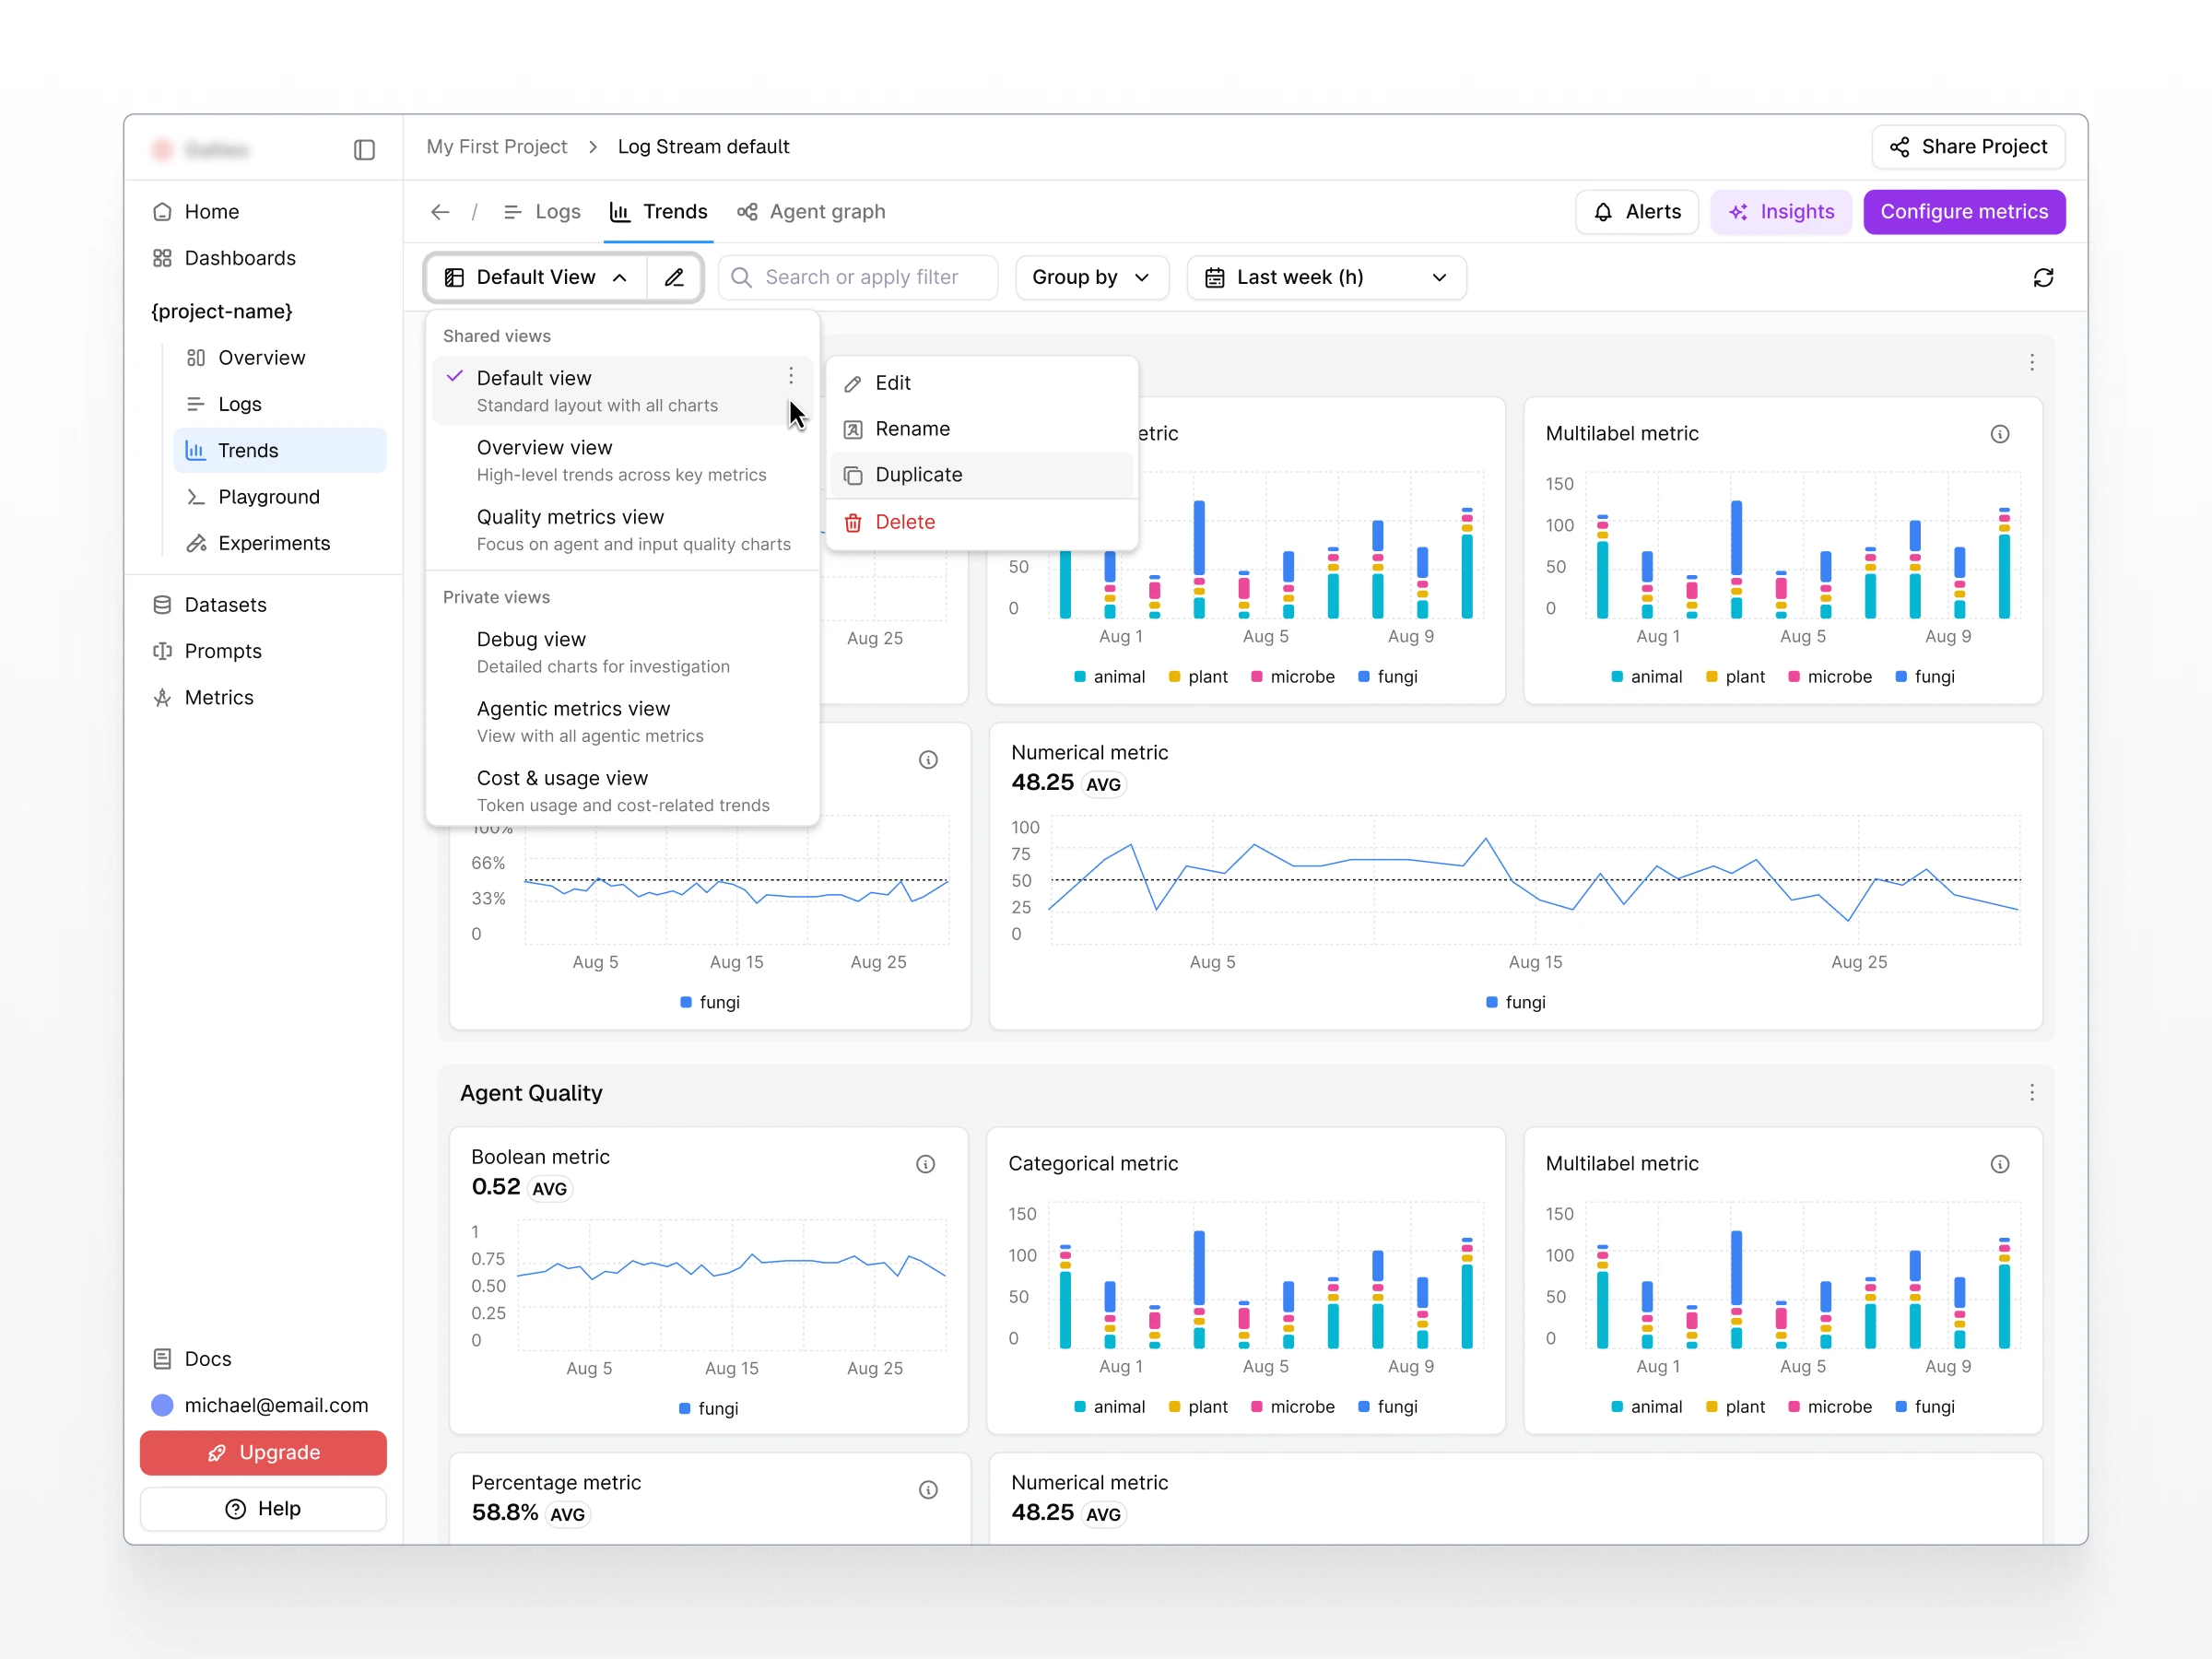Click the blue fungi legend swatch in Numerical metric
Image resolution: width=2212 pixels, height=1659 pixels.
point(1491,1002)
